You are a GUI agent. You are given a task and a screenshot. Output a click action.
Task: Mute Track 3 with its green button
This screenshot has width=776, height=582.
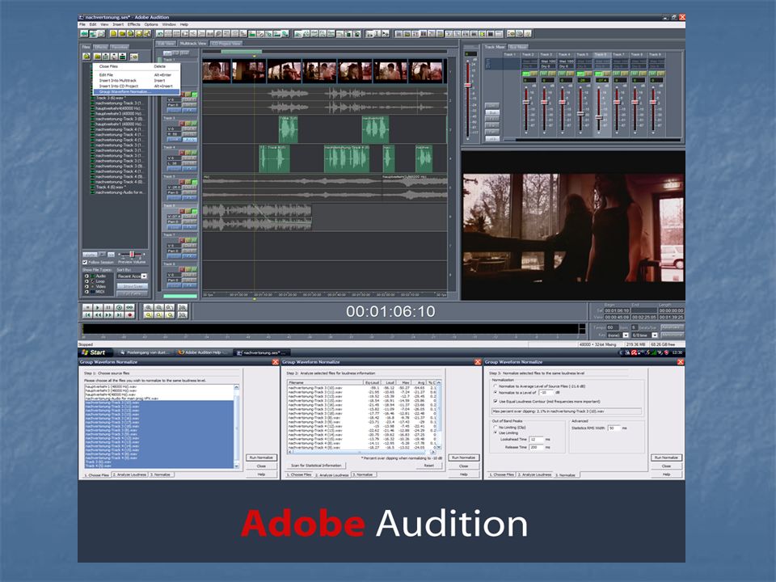[195, 123]
